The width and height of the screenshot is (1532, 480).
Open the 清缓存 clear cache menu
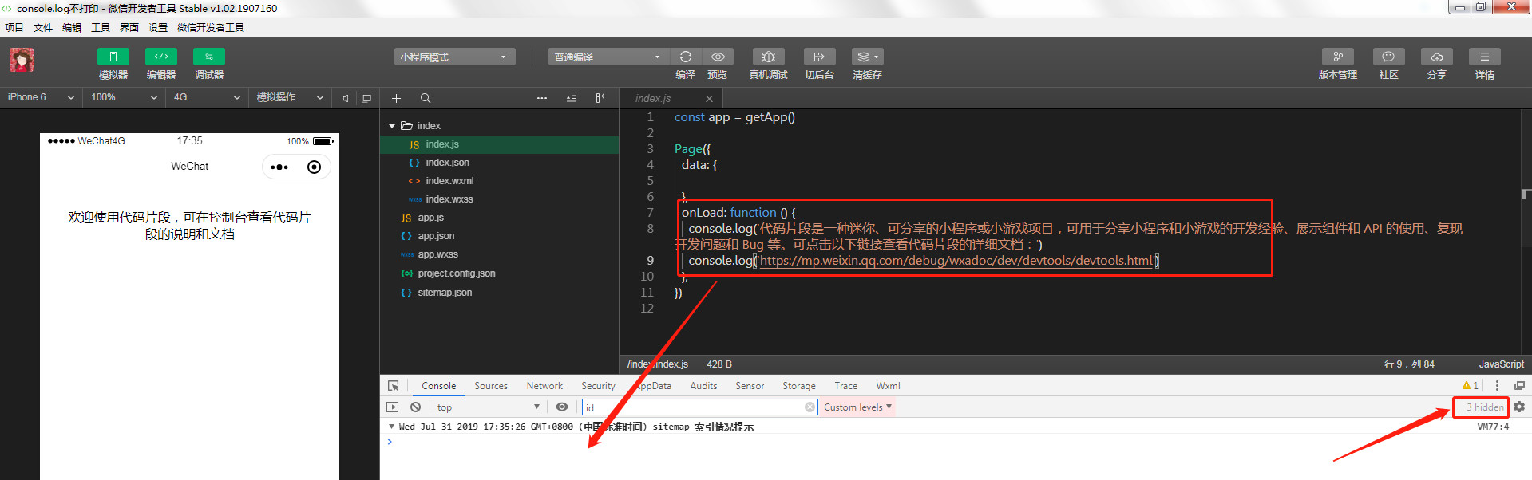click(867, 57)
